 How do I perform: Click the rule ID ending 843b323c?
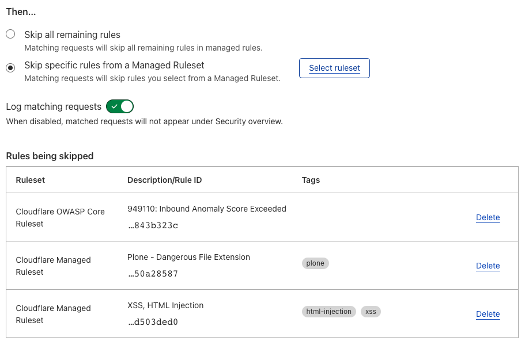153,225
